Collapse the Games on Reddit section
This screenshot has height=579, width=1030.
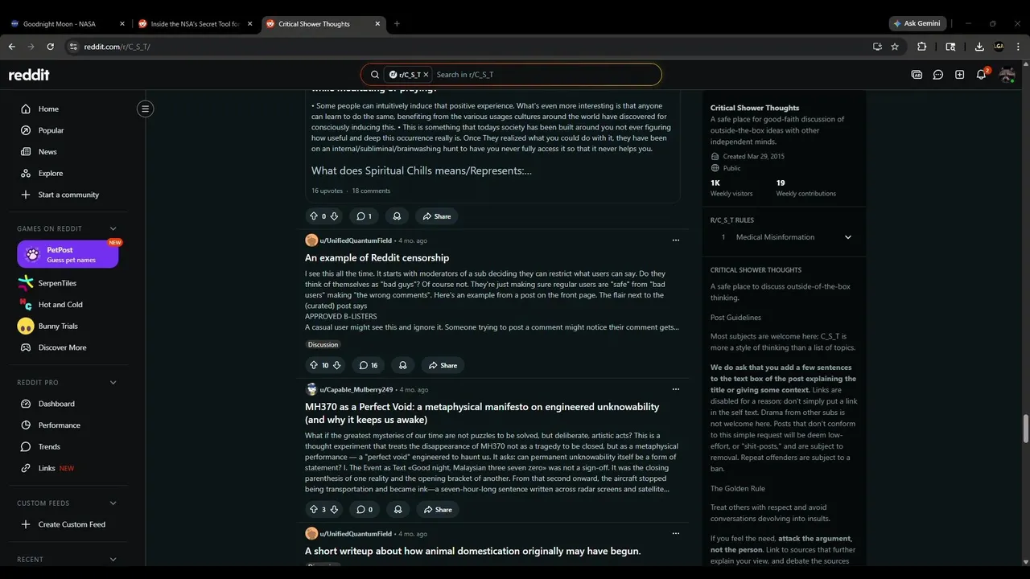[113, 228]
